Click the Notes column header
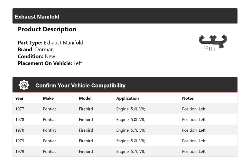The image size is (250, 165). point(188,98)
